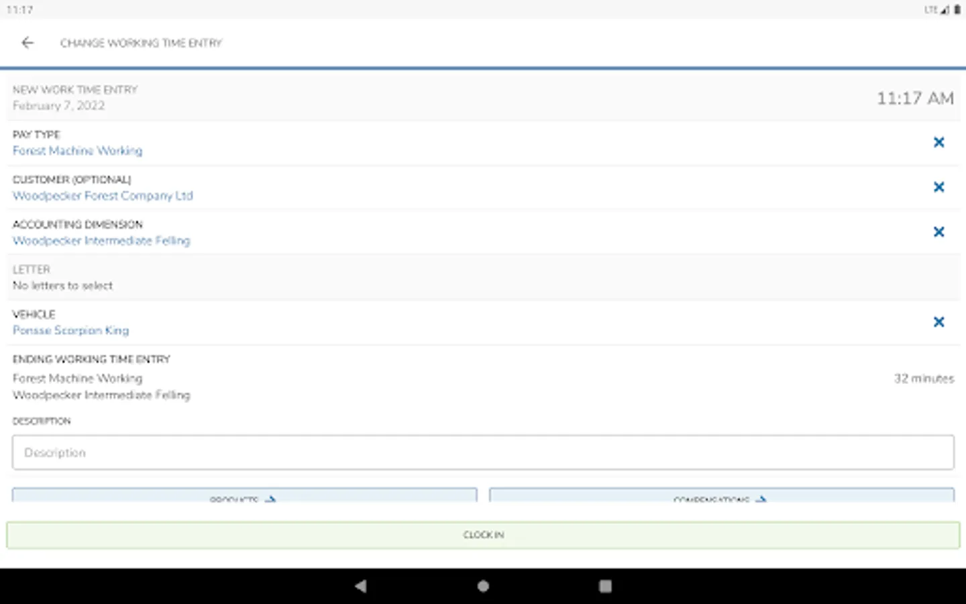The image size is (966, 604).
Task: Tap Android recent apps button
Action: point(605,586)
